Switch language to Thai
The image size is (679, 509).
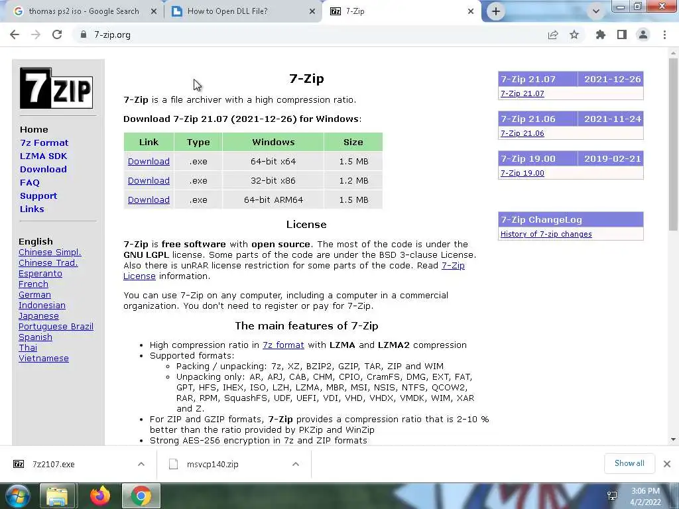pos(28,347)
